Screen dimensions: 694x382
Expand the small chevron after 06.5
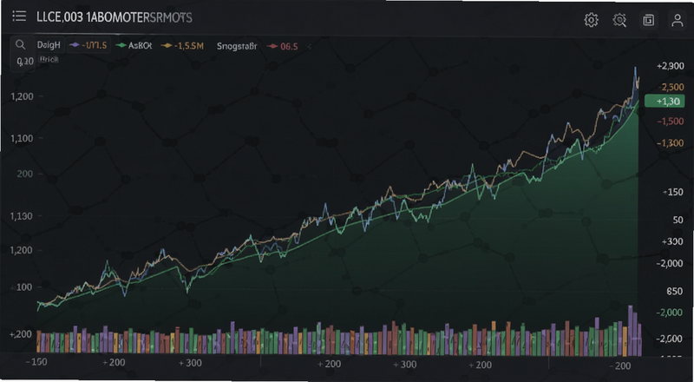(309, 46)
